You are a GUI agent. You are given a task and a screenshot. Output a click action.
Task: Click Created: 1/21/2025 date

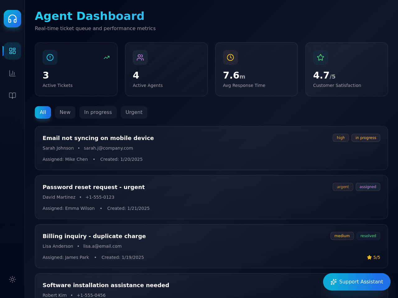[128, 208]
